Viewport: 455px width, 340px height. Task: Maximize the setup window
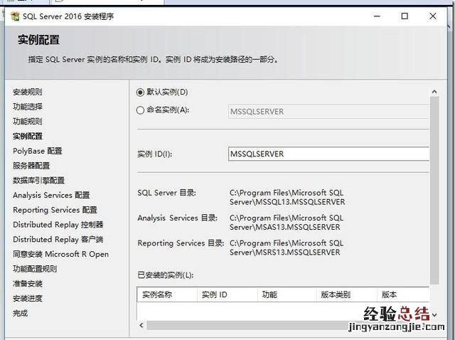tap(405, 16)
